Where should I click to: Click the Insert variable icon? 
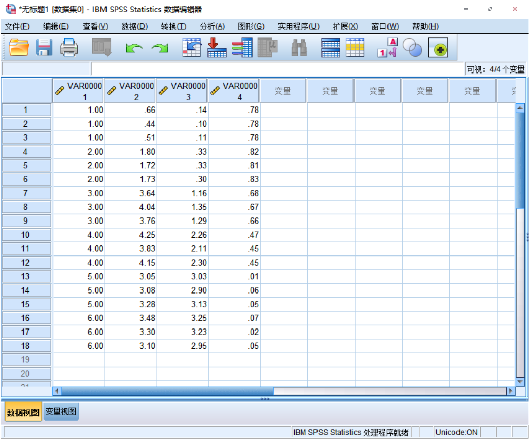(x=355, y=48)
